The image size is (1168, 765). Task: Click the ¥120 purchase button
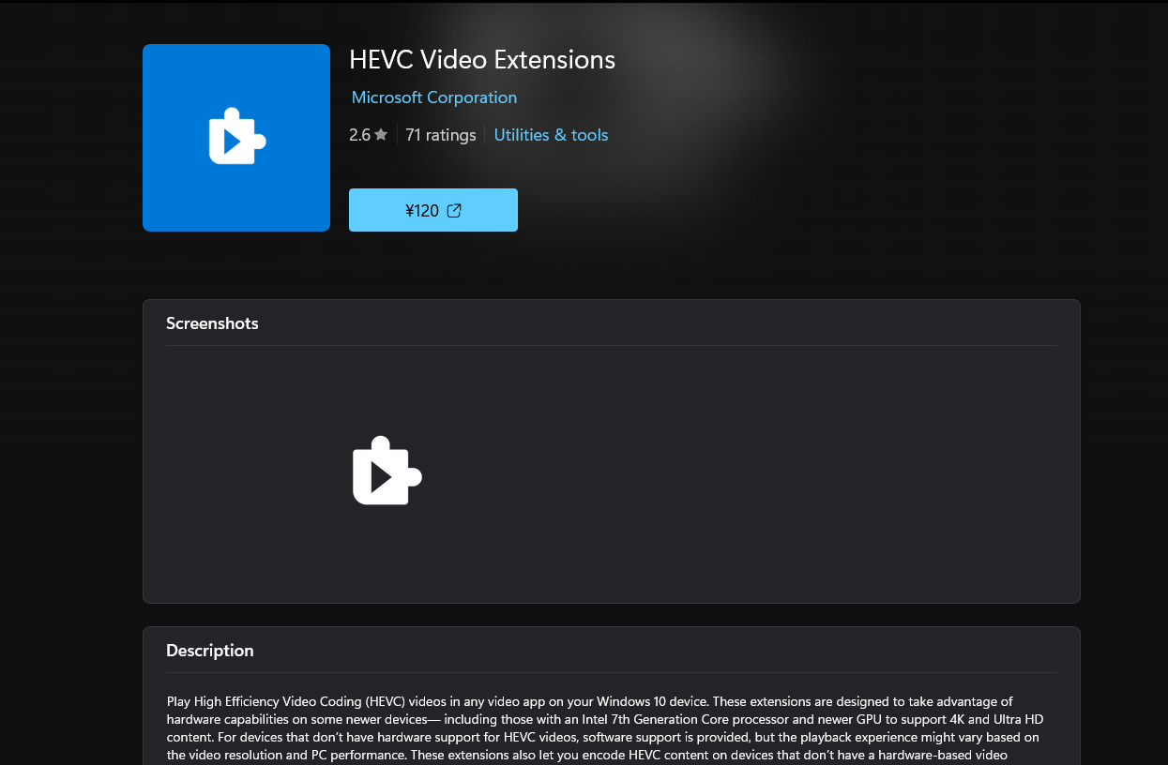433,210
